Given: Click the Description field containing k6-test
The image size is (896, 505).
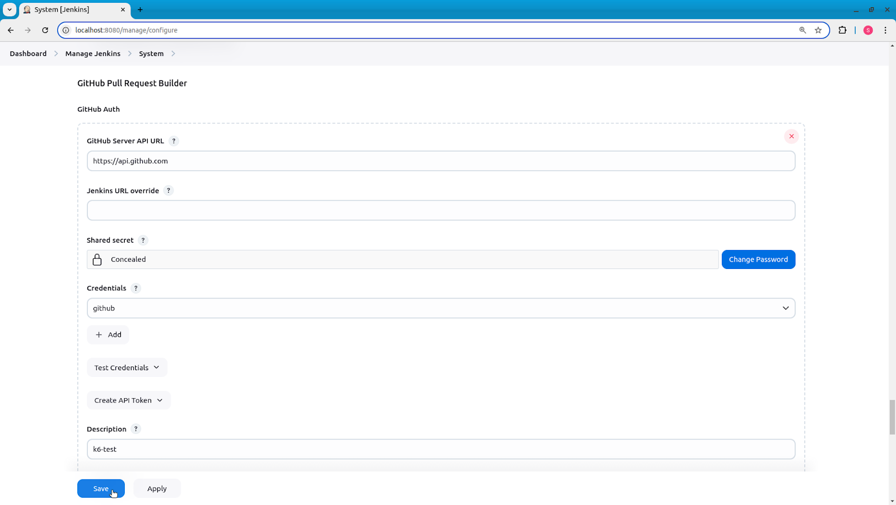Looking at the screenshot, I should click(441, 449).
